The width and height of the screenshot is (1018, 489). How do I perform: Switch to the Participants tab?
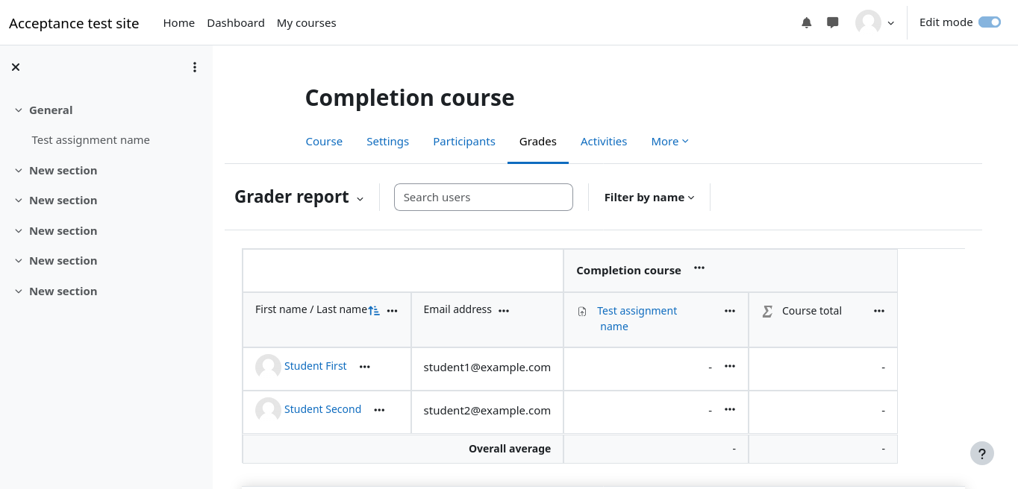pos(464,142)
